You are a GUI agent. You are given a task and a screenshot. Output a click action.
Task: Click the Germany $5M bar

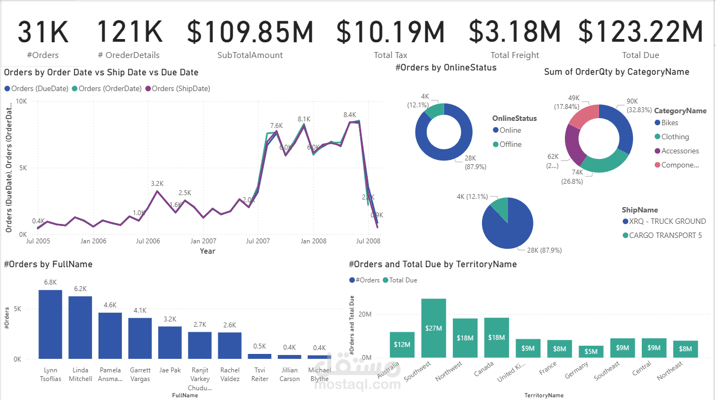point(591,352)
